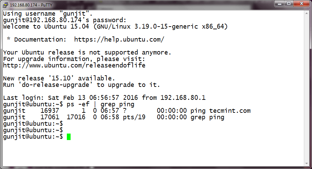Click the 'ps -ef | grep ping' command
Viewport: 312px width, 169px height.
point(100,104)
